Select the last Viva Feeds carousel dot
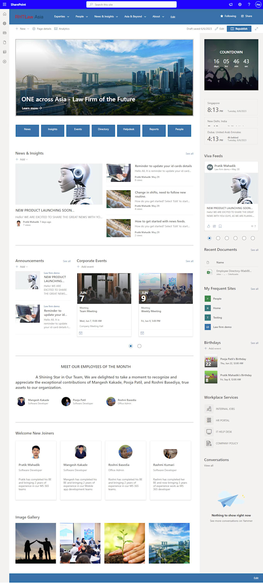 [253, 238]
